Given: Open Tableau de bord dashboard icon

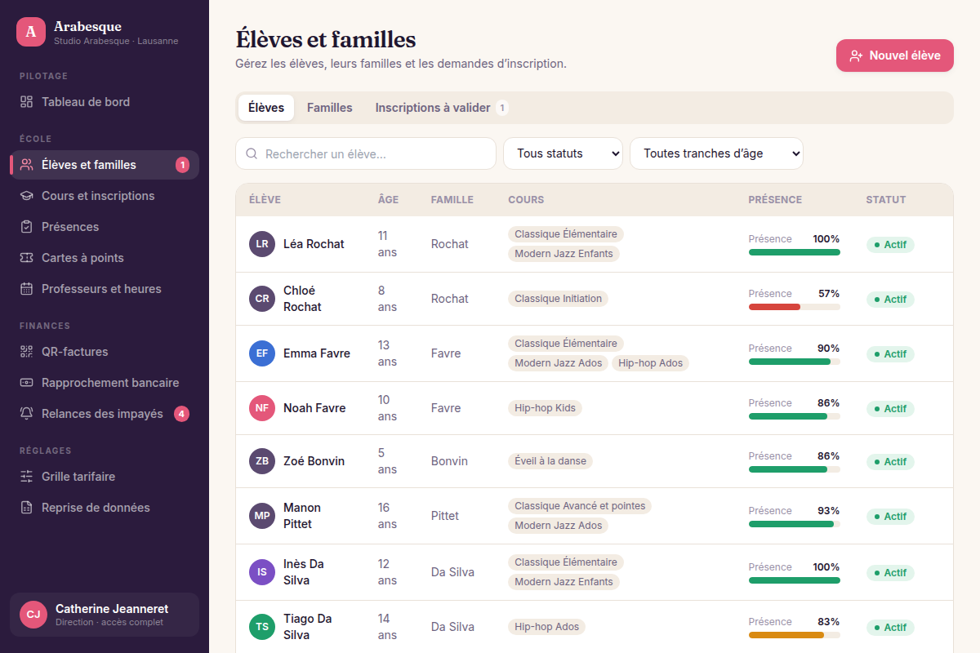Looking at the screenshot, I should [26, 102].
